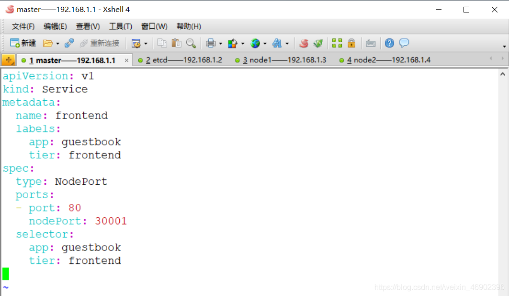Viewport: 509px width, 296px height.
Task: Click the font icon
Action: point(277,43)
